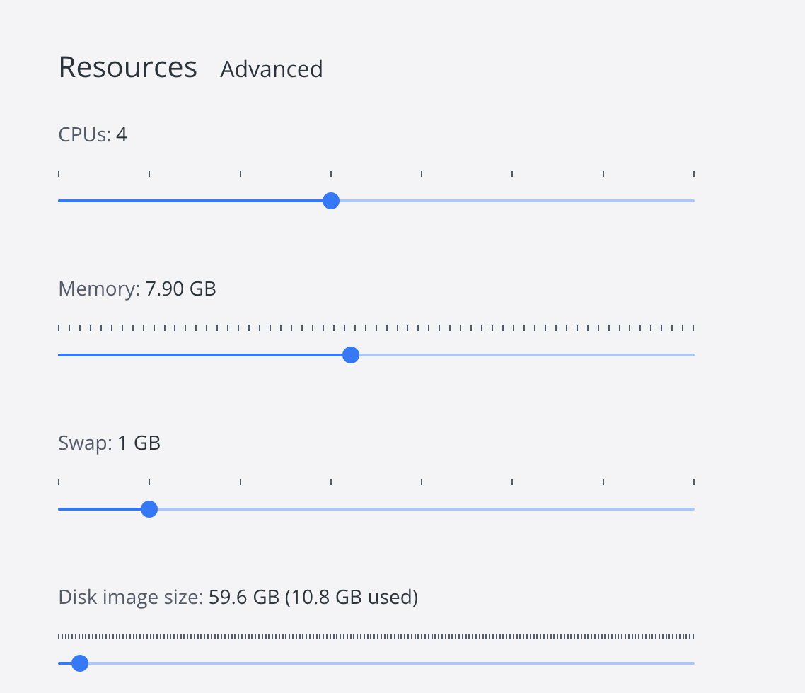Viewport: 805px width, 693px height.
Task: Click the far left end of the Disk image slider track
Action: (x=59, y=663)
